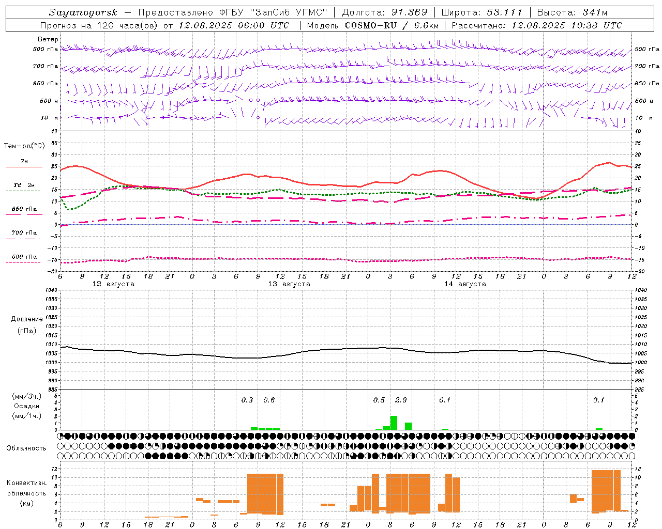Click the Ветер wind panel label

[48, 39]
